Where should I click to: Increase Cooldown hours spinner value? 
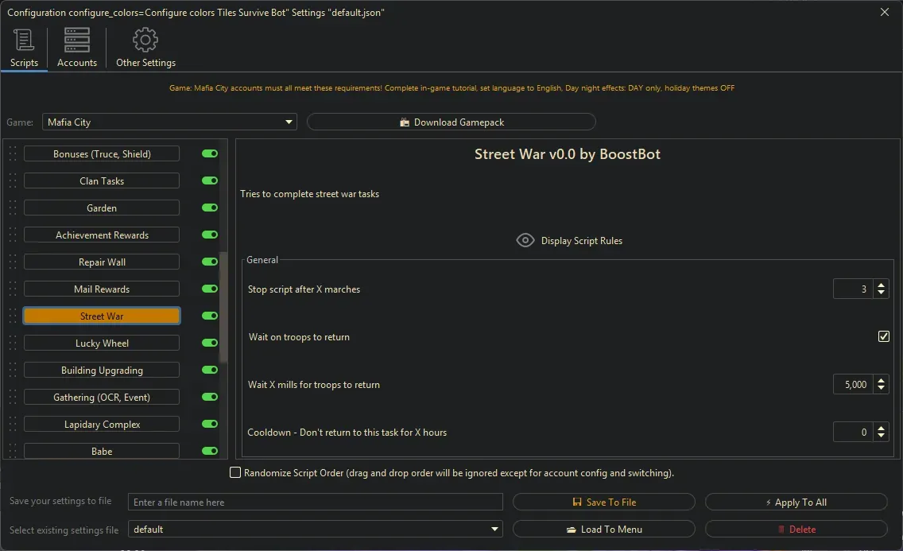(881, 428)
